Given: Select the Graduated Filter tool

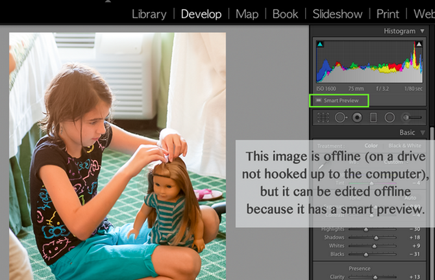Looking at the screenshot, I should [x=374, y=117].
